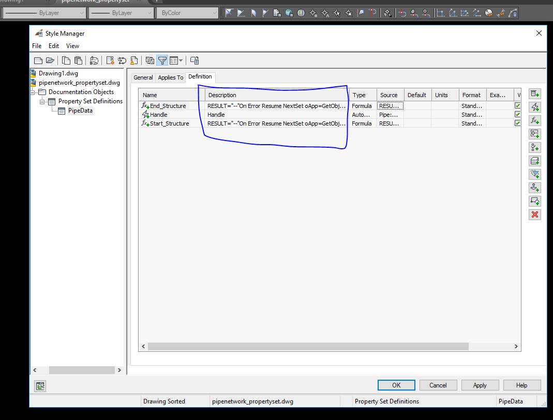The image size is (553, 420).
Task: Toggle Visible checkbox for Start_Structure row
Action: [518, 123]
